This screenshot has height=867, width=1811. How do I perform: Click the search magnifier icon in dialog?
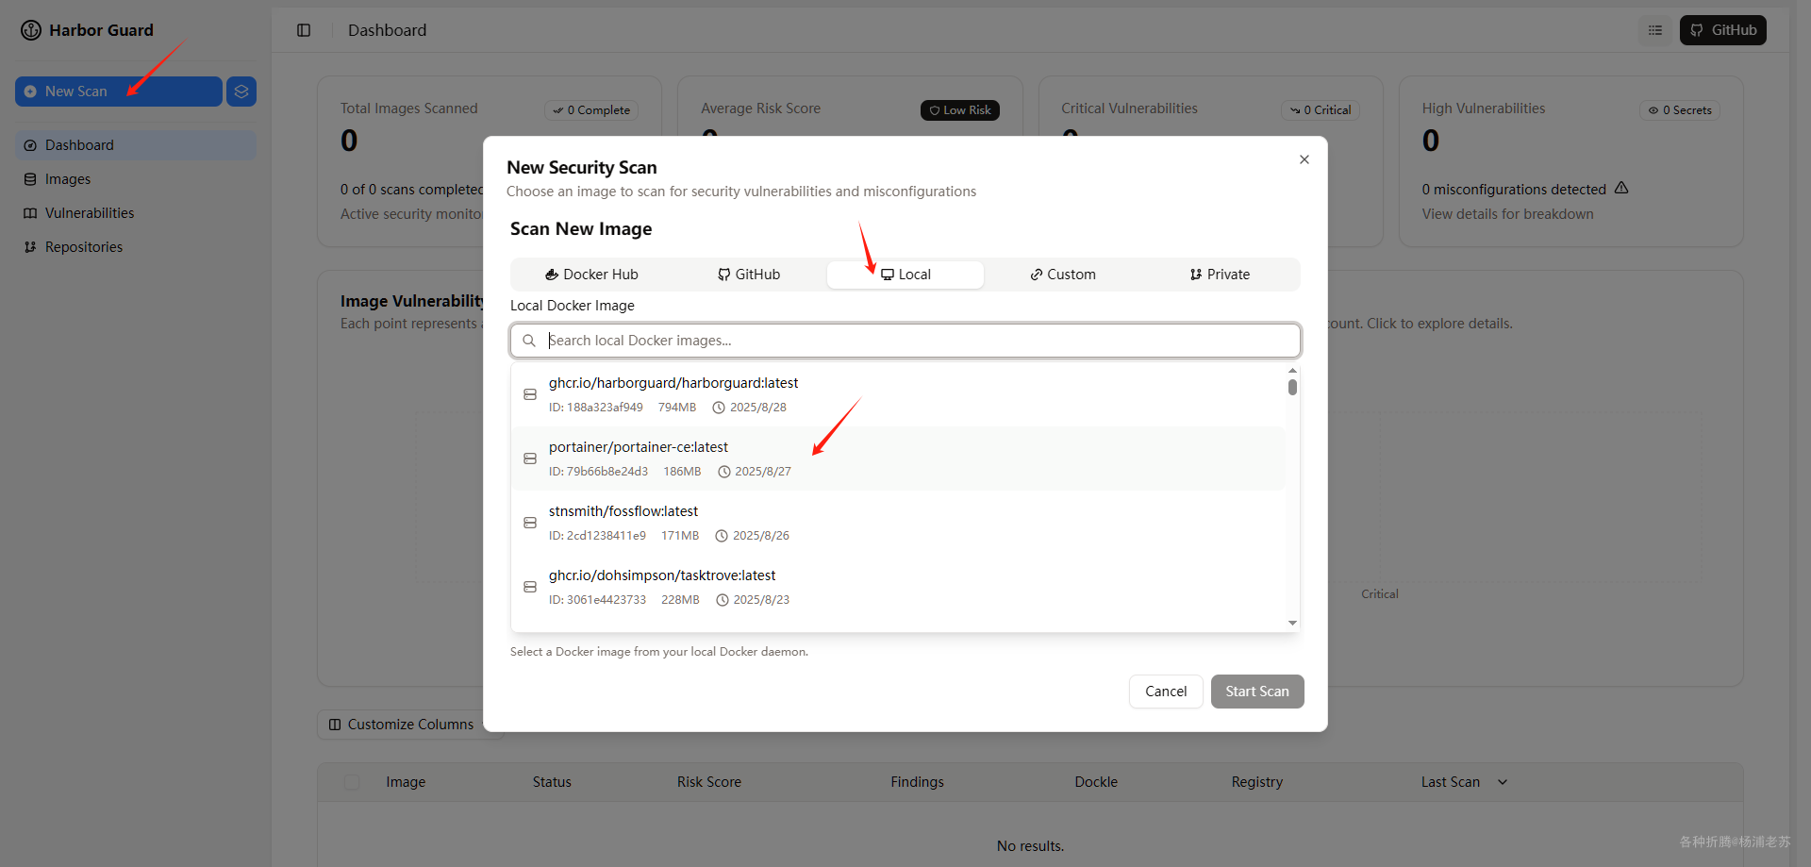529,341
